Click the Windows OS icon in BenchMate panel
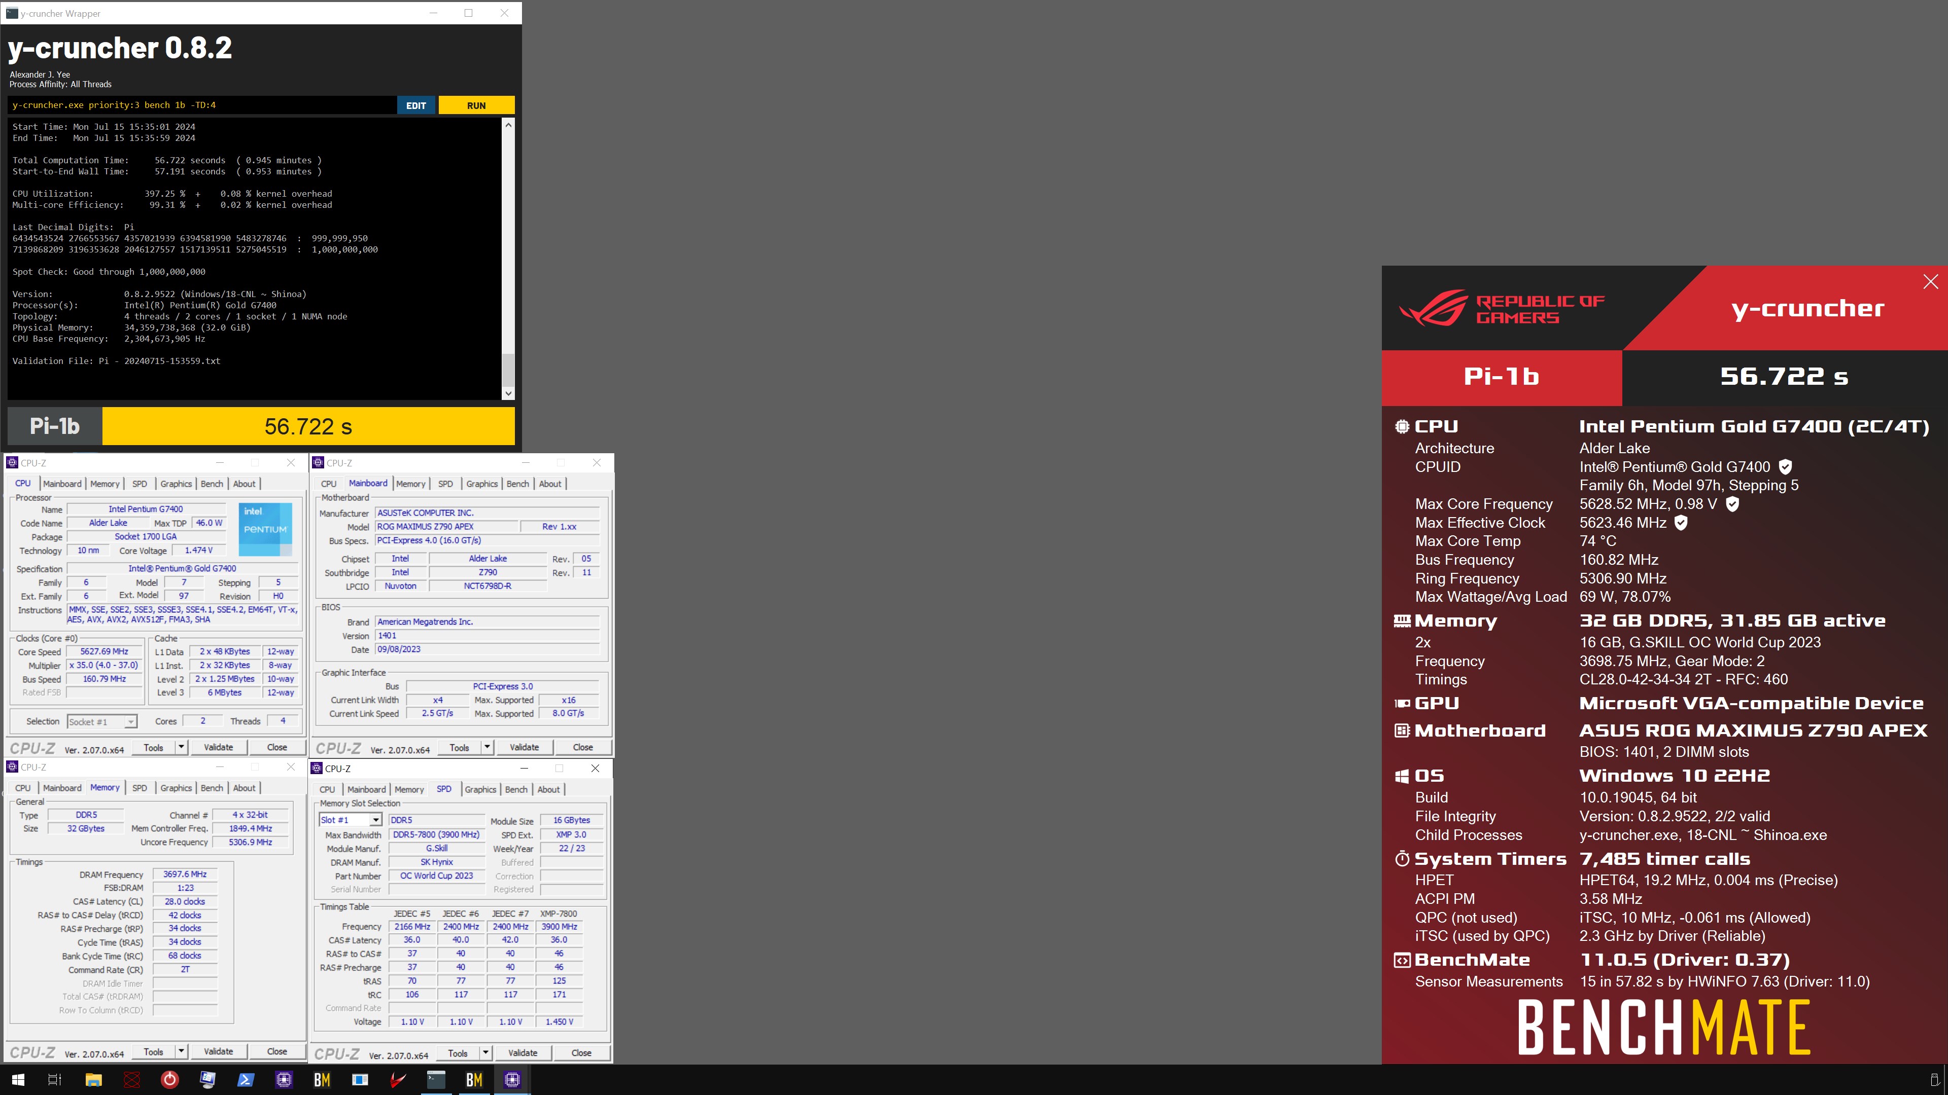 pos(1402,776)
